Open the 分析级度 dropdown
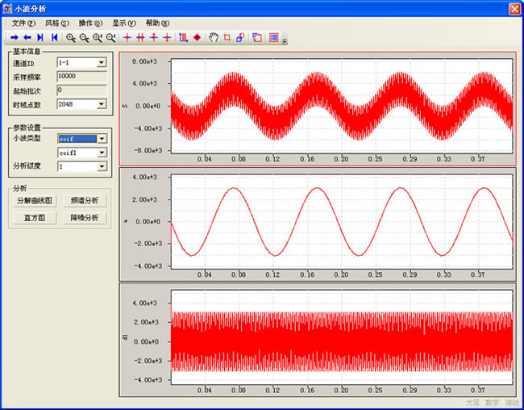The width and height of the screenshot is (524, 410). tap(102, 167)
